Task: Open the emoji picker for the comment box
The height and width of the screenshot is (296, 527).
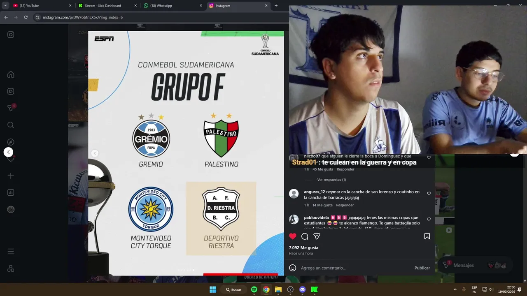Action: 292,268
